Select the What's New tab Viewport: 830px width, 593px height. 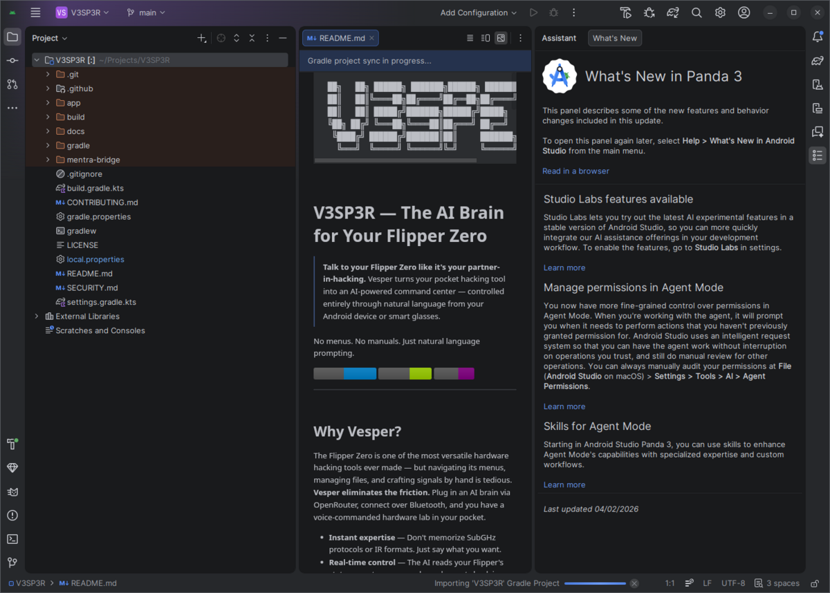click(615, 38)
